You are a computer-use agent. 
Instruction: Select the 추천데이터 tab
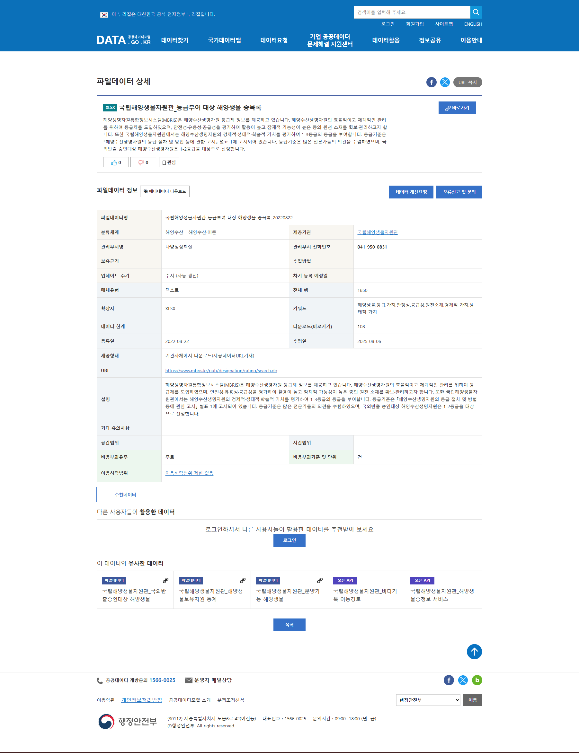[x=125, y=495]
